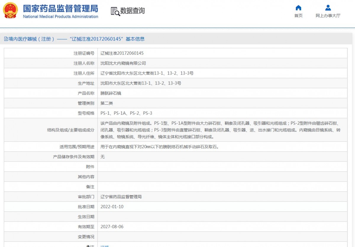Click the 变更情况 field label
This screenshot has width=355, height=247.
click(86, 237)
